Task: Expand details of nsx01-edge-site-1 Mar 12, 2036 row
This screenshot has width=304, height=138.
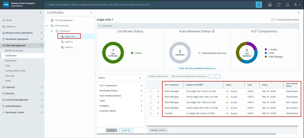Action: pyautogui.click(x=158, y=108)
